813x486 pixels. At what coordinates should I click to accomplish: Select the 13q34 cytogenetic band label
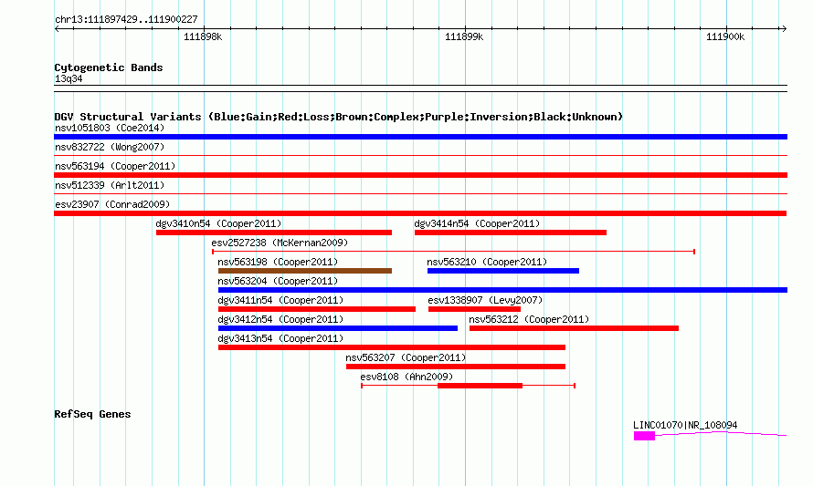[69, 78]
